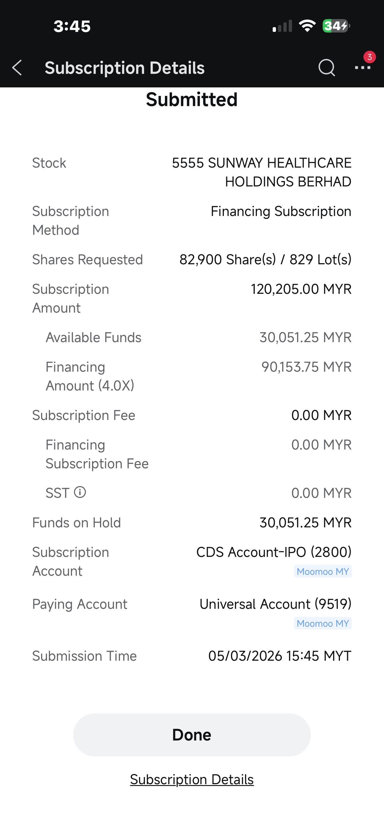Tap the 3:45 clock in status bar
This screenshot has height=834, width=384.
[x=72, y=26]
